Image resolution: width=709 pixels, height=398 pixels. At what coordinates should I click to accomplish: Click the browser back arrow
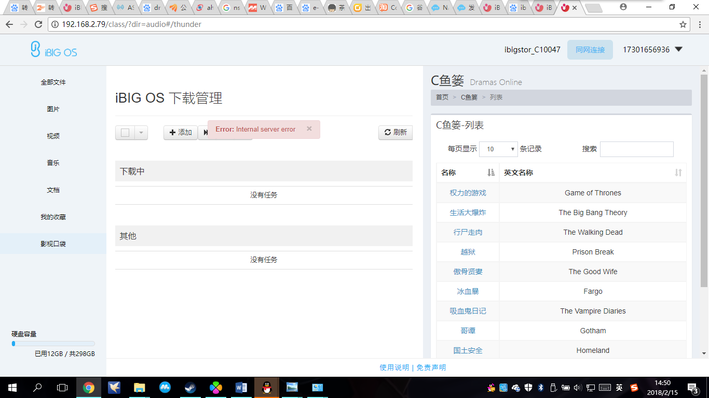[9, 24]
